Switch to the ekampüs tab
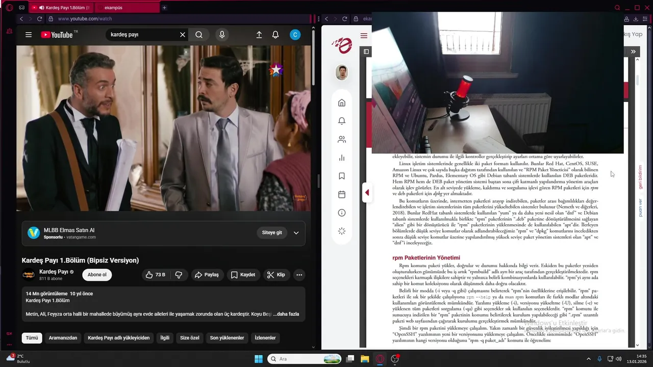The width and height of the screenshot is (653, 367). (127, 8)
